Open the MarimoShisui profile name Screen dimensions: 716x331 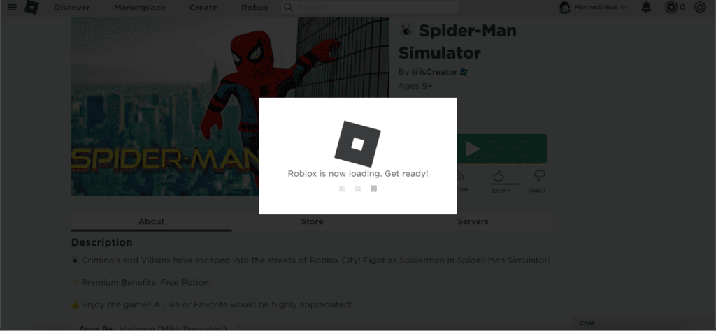coord(596,7)
